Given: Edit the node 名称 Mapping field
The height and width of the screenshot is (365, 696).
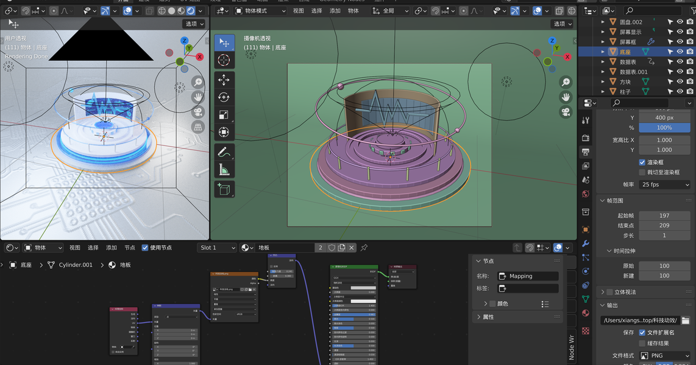Looking at the screenshot, I should 527,276.
